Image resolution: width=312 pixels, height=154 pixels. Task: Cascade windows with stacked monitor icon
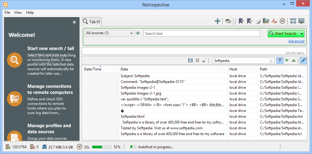point(301,21)
